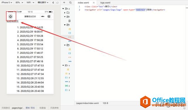Click the highlighted word redirect in code

pos(140,10)
